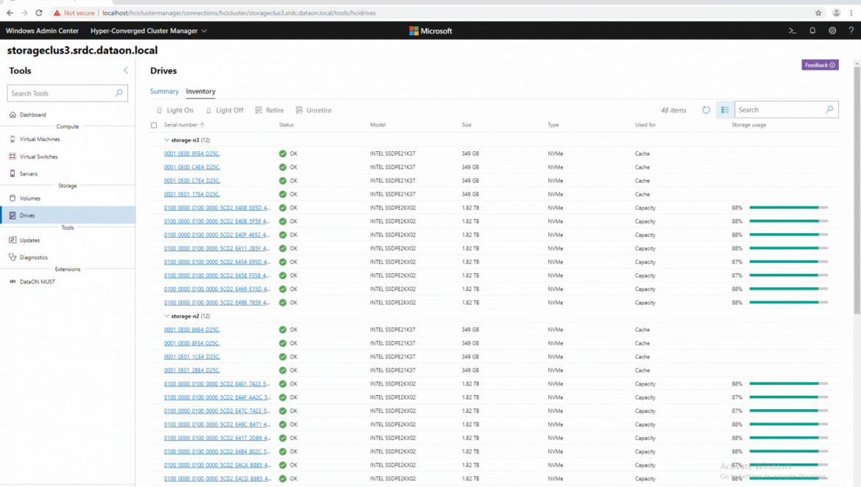Open drive link ending 5CD2_E40F_4652

click(217, 235)
